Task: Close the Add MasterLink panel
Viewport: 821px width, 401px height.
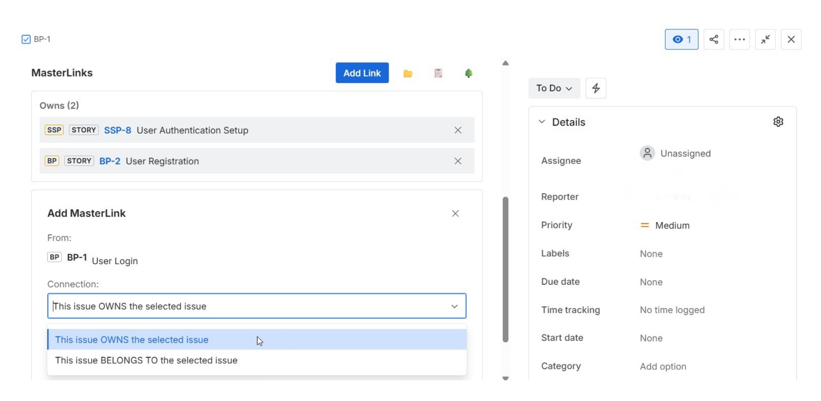Action: (x=455, y=213)
